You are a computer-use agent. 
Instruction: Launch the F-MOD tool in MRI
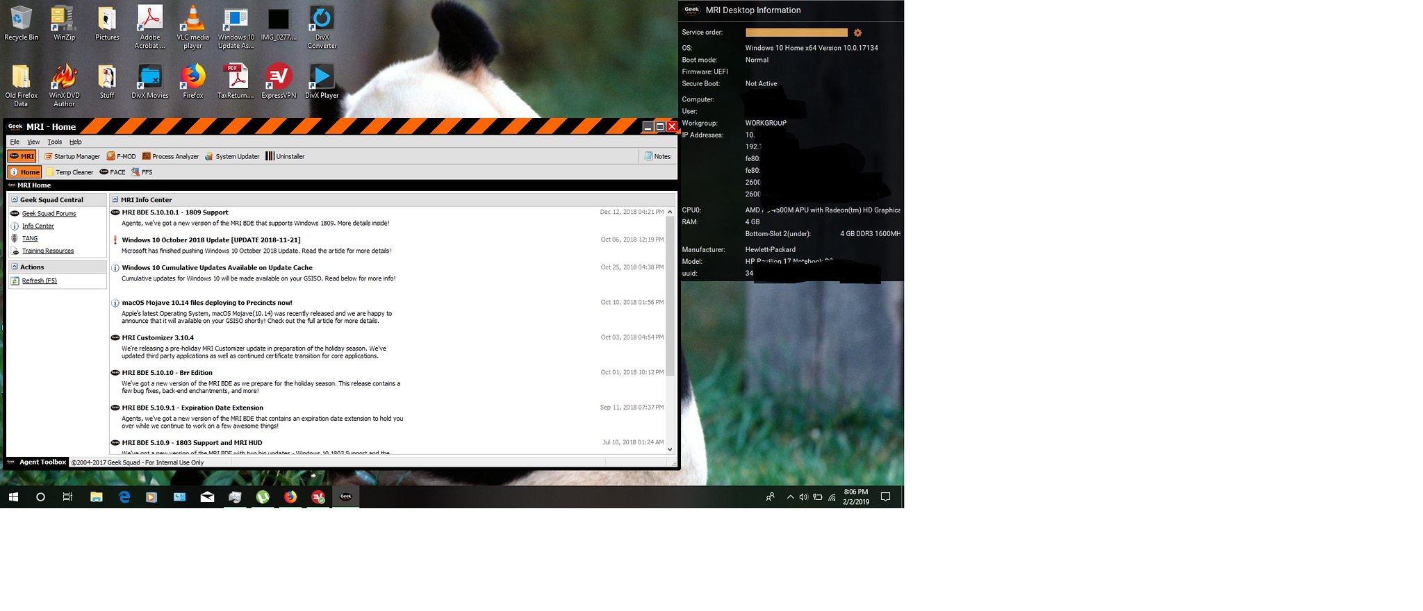coord(121,156)
